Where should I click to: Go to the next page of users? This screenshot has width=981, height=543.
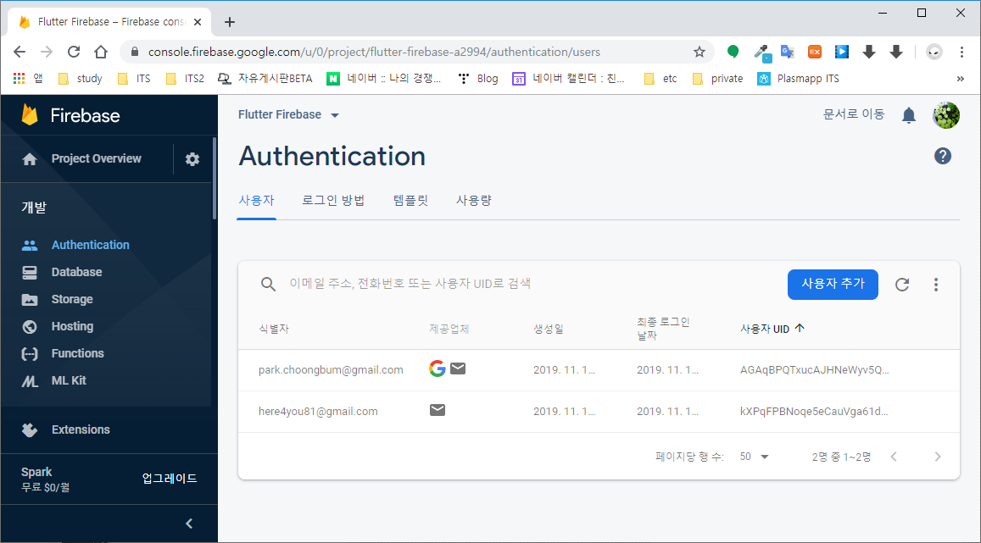click(937, 457)
